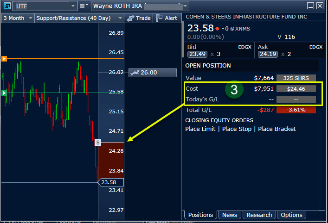Click the dollar sign cost basis marker
The width and height of the screenshot is (328, 223).
(98, 142)
